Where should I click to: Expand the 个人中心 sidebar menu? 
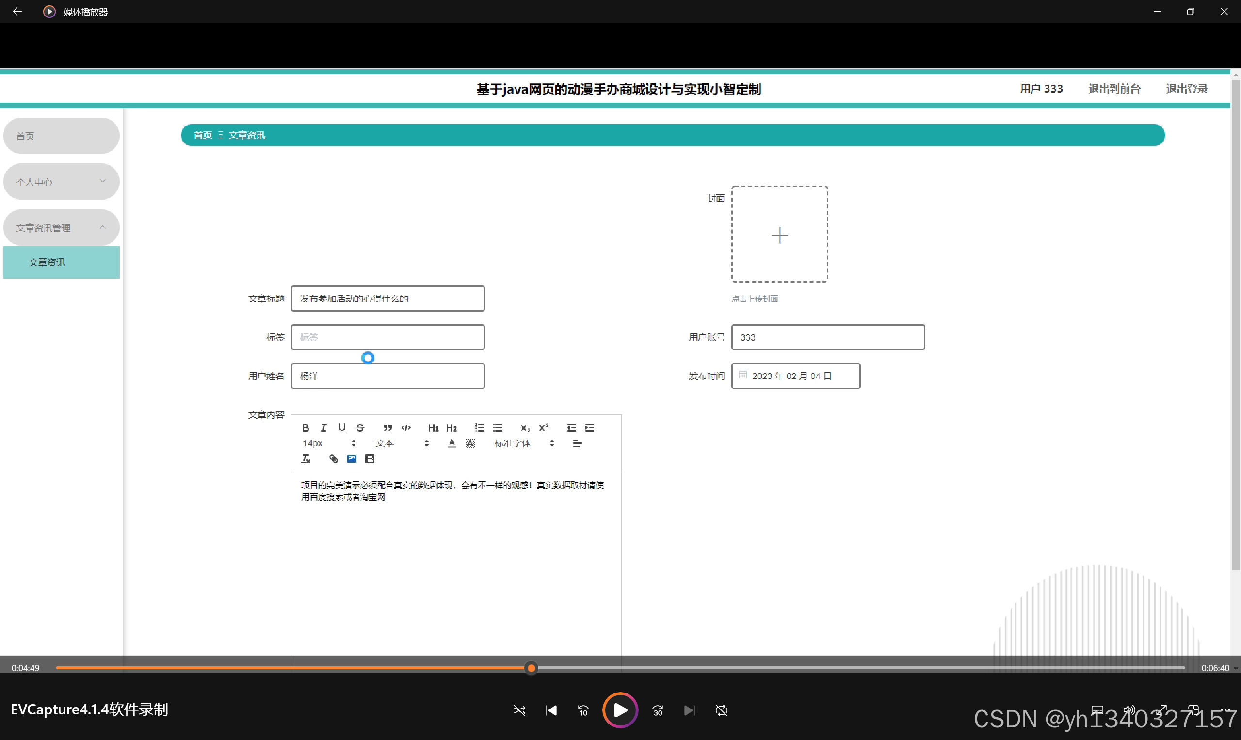point(62,182)
